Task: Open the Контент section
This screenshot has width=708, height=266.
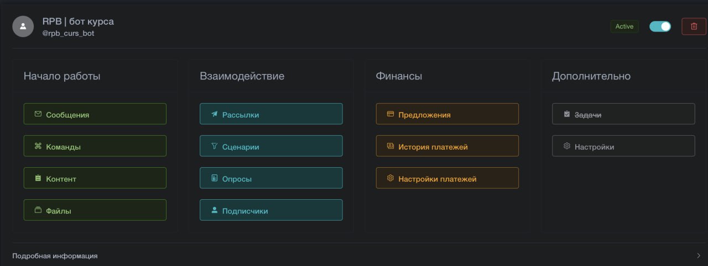Action: pos(95,178)
